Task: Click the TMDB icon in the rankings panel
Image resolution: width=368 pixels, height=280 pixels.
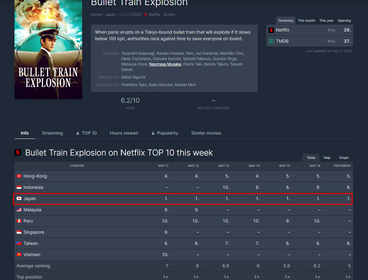Action: 271,42
